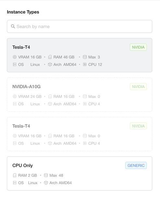Click Arch cube icon in selected Tesla-T4 card
This screenshot has width=160, height=207.
pos(50,64)
